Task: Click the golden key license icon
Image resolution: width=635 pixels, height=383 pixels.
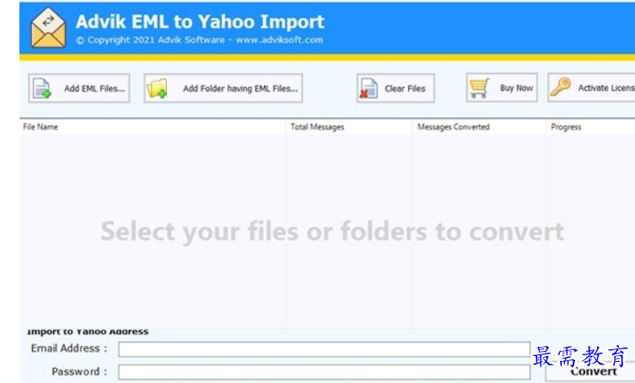Action: coord(561,87)
